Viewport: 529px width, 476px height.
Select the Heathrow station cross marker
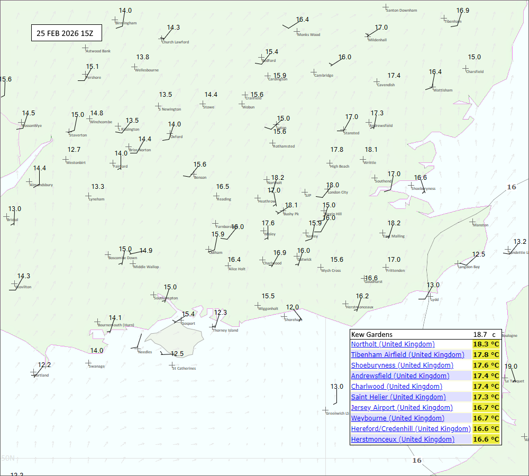(x=258, y=198)
